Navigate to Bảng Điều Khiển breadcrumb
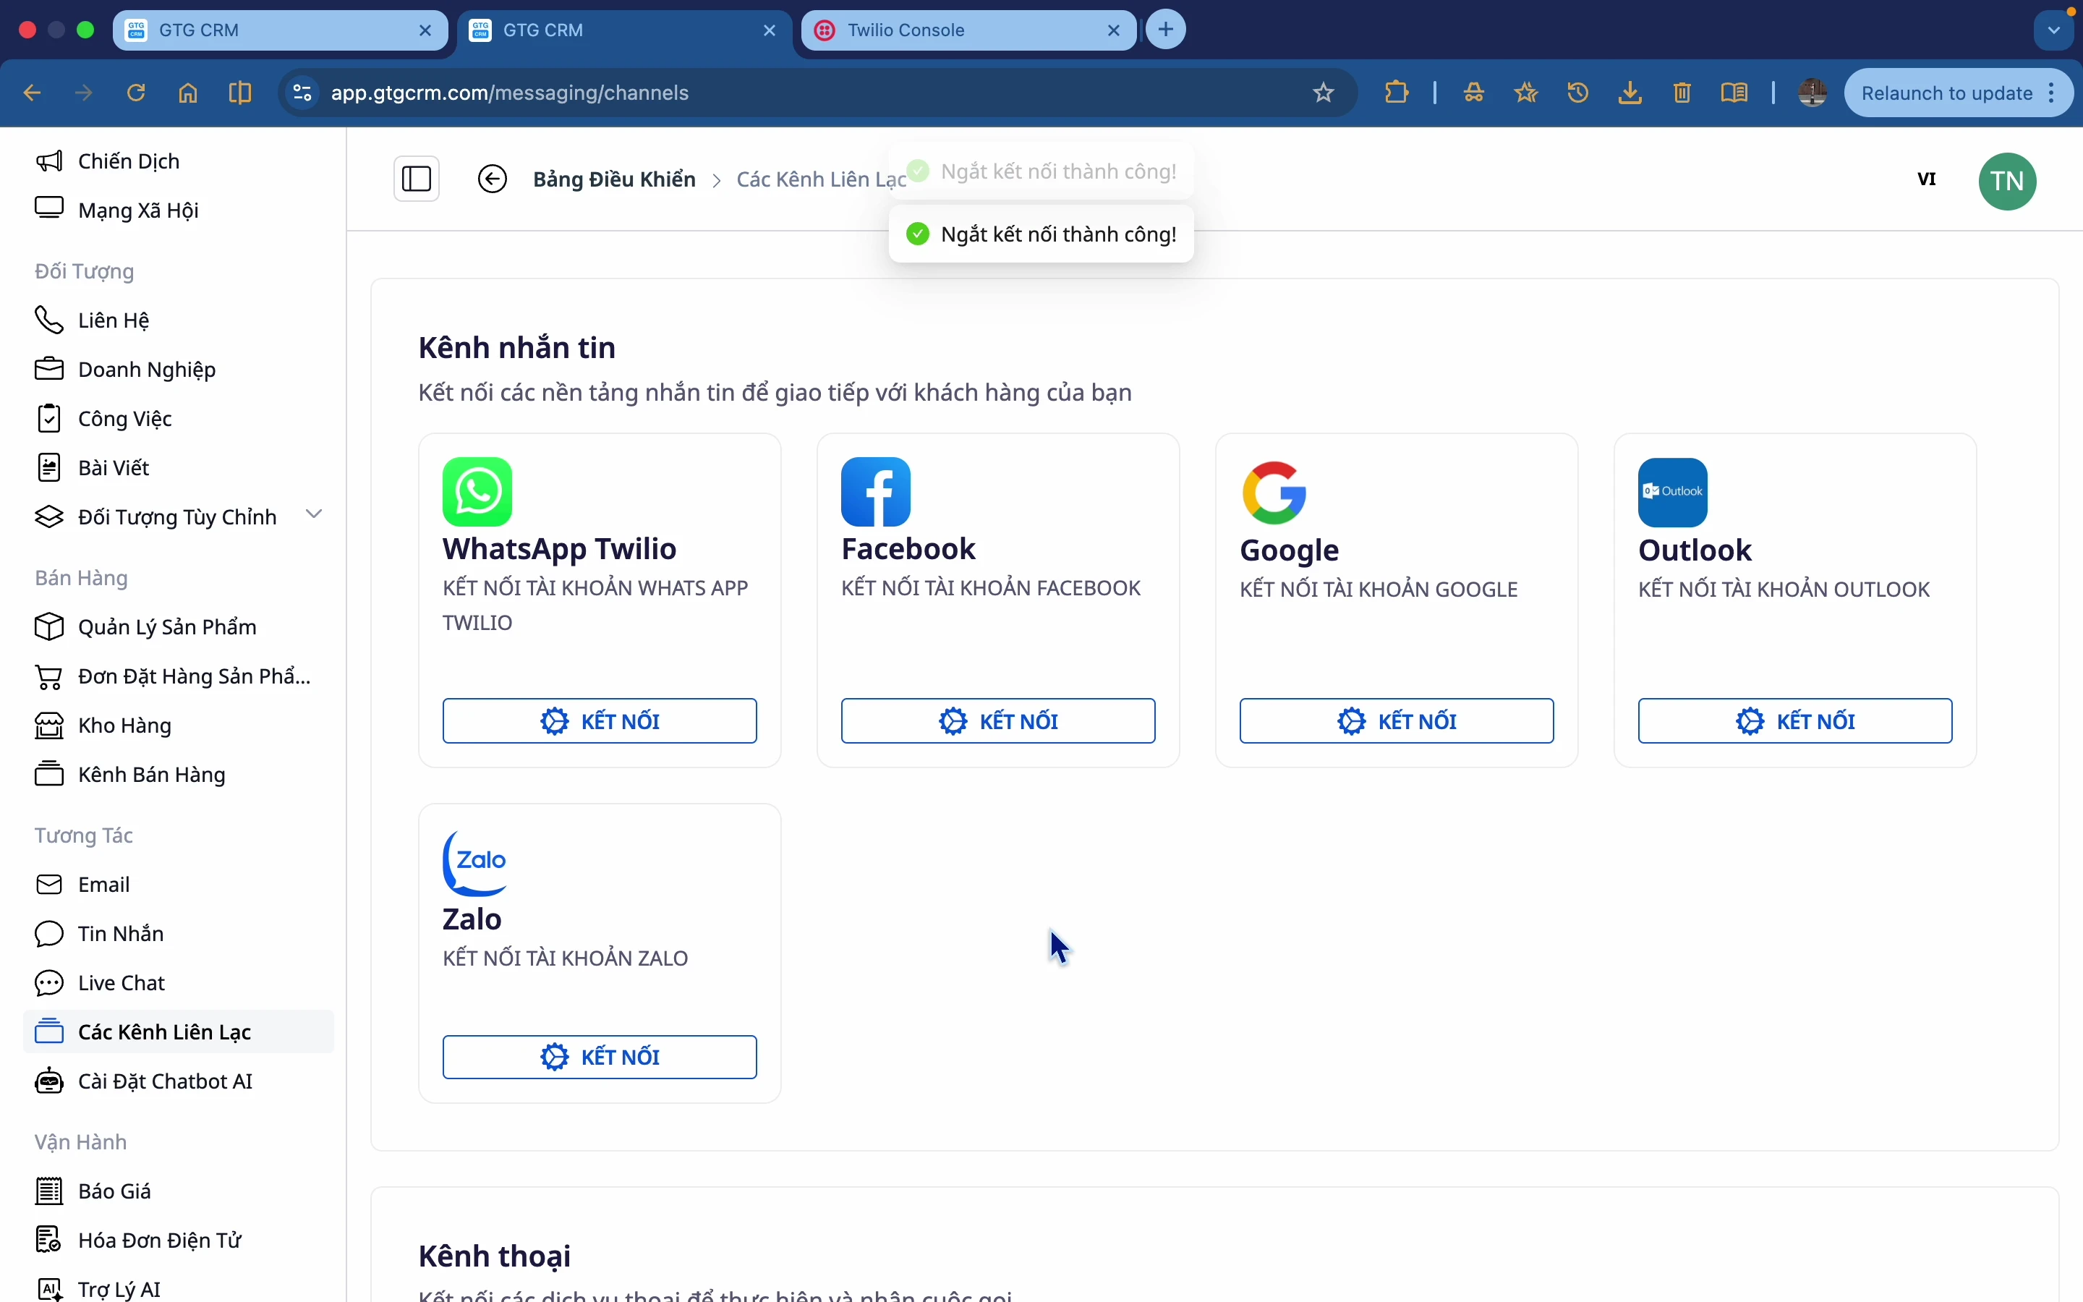Image resolution: width=2083 pixels, height=1302 pixels. point(614,179)
